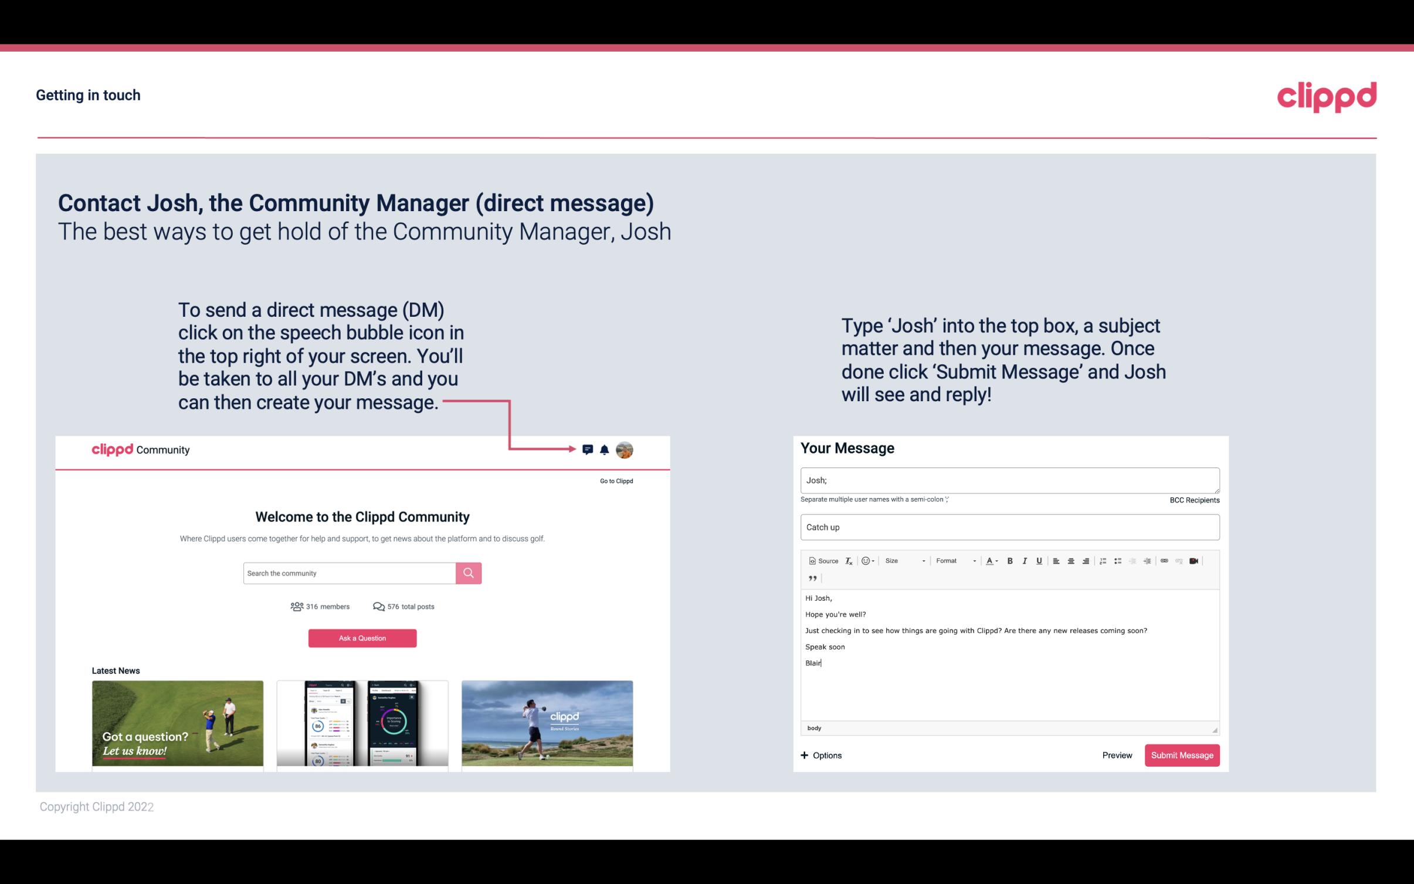Image resolution: width=1414 pixels, height=884 pixels.
Task: Open the BCC Recipients field
Action: click(1194, 500)
